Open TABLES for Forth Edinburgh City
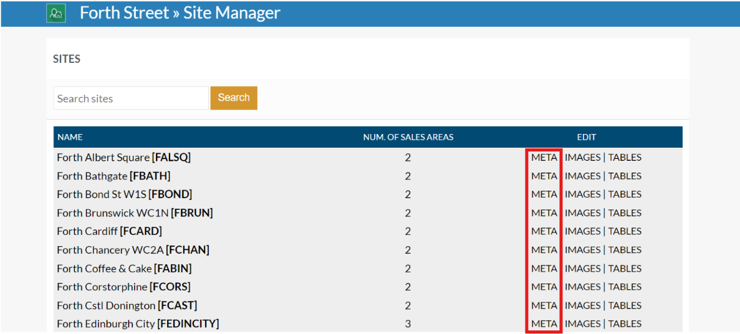 pyautogui.click(x=625, y=324)
